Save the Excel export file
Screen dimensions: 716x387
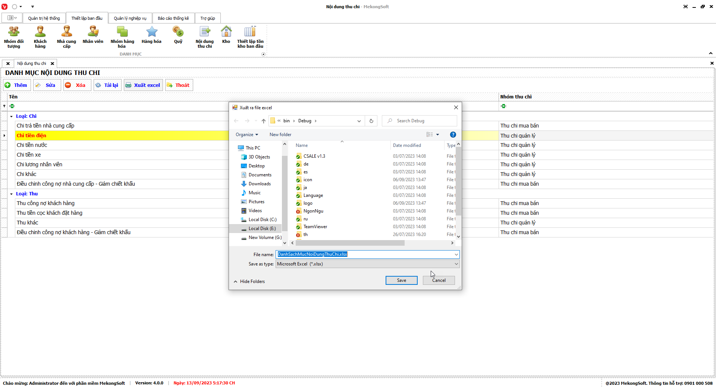pos(401,280)
